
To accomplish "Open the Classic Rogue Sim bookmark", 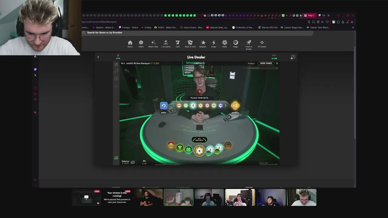I will [x=292, y=28].
